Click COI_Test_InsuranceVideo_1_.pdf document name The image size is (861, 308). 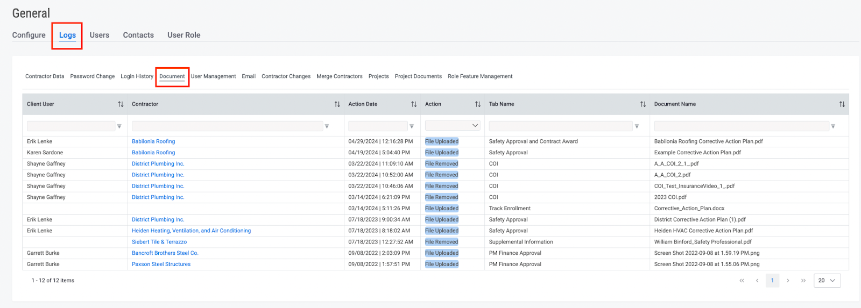[x=694, y=186]
